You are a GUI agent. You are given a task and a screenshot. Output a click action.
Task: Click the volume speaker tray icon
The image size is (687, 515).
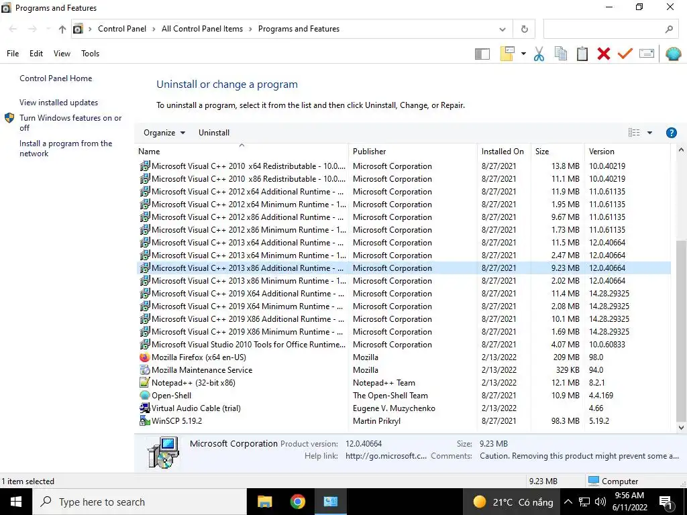tap(600, 502)
